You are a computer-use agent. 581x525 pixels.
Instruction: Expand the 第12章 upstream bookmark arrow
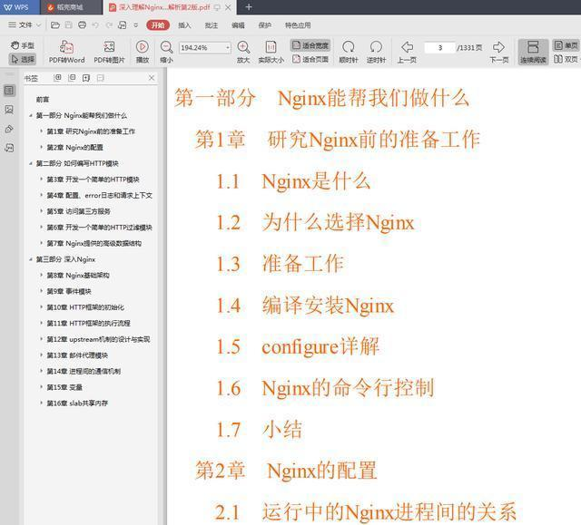point(41,339)
